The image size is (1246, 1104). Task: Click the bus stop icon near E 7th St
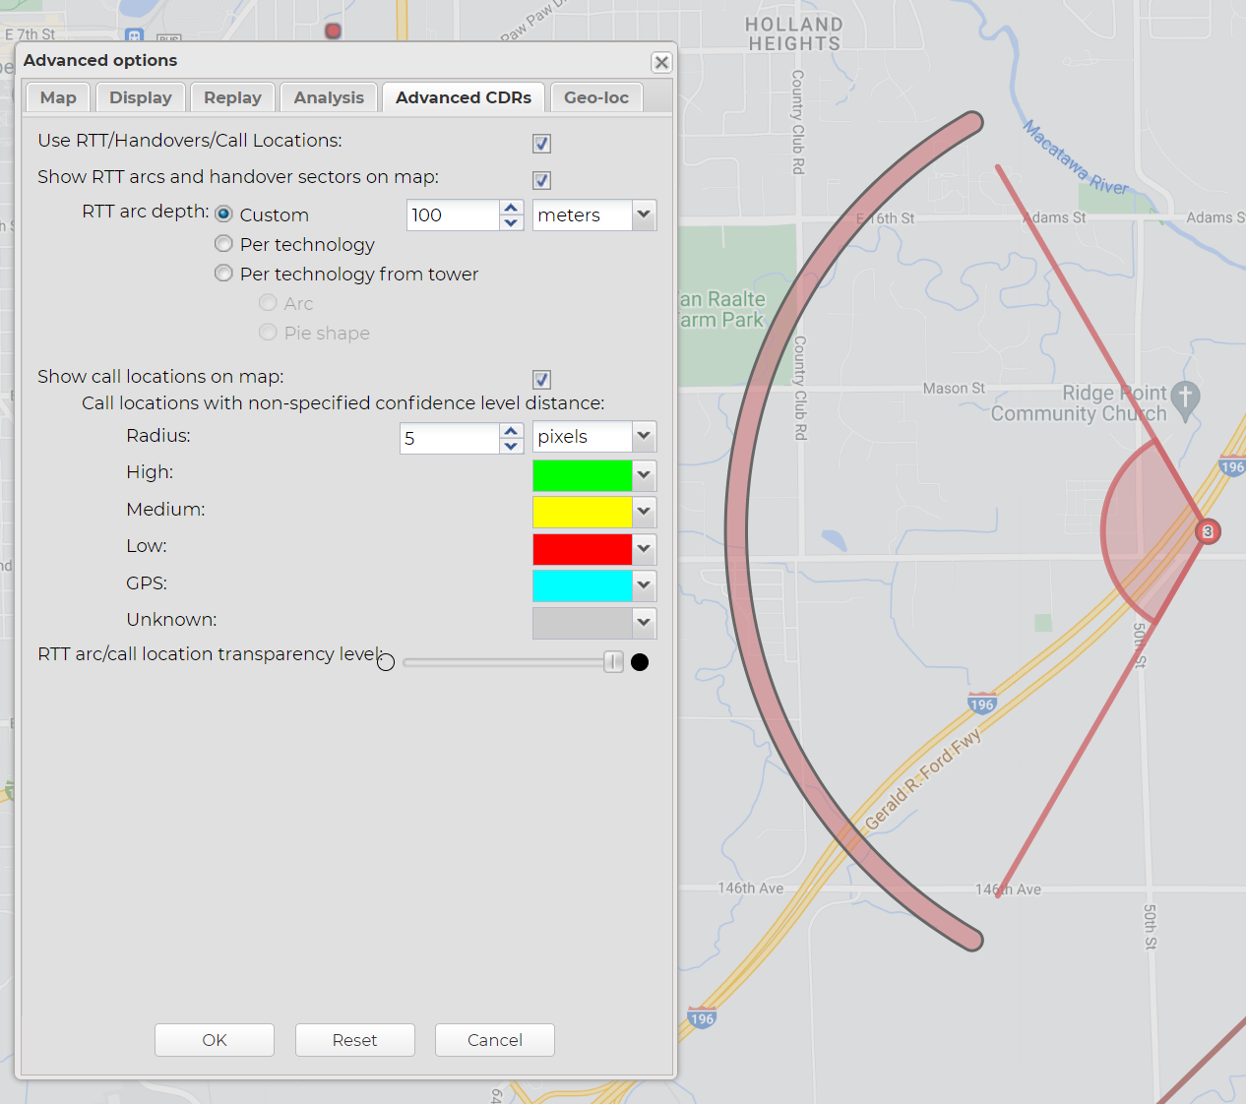tap(136, 36)
